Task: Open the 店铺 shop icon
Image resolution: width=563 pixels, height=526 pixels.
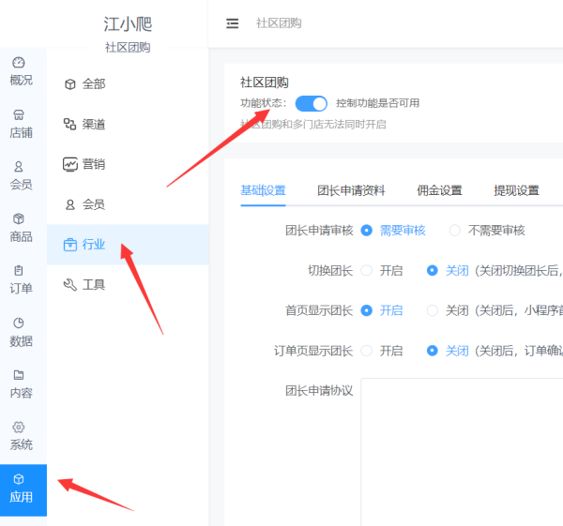Action: tap(19, 114)
